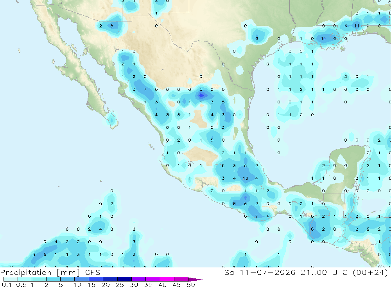Click the '0.1' legend scale label
Image resolution: width=391 pixels, height=287 pixels.
(7, 285)
